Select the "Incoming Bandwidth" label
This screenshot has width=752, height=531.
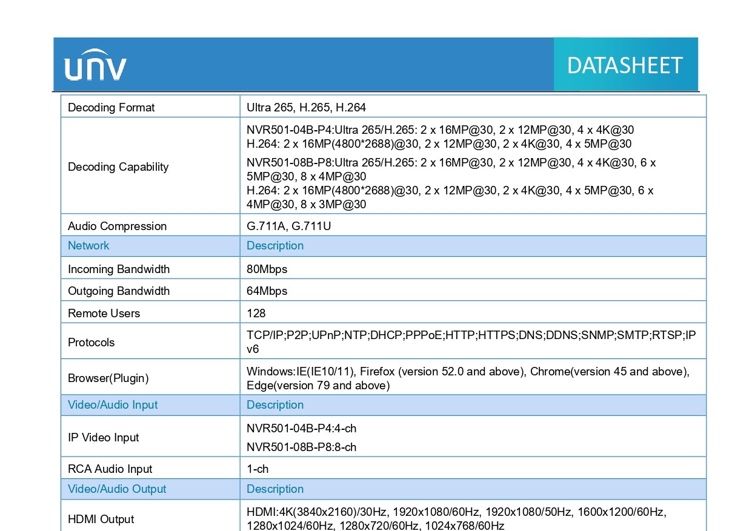tap(119, 269)
